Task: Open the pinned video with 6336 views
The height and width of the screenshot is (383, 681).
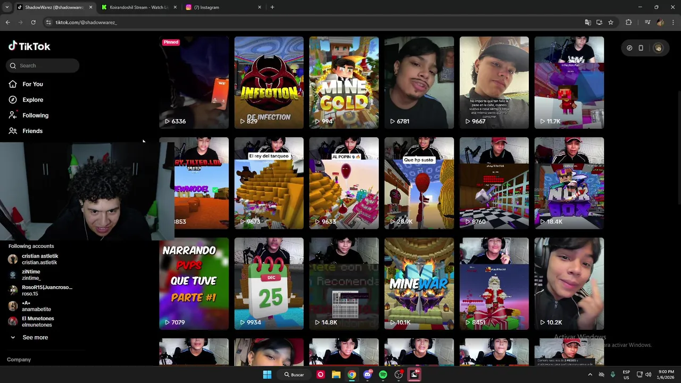Action: tap(194, 82)
